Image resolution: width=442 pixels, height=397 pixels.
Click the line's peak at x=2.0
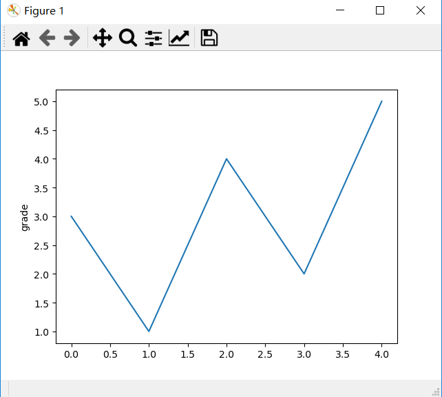point(227,159)
